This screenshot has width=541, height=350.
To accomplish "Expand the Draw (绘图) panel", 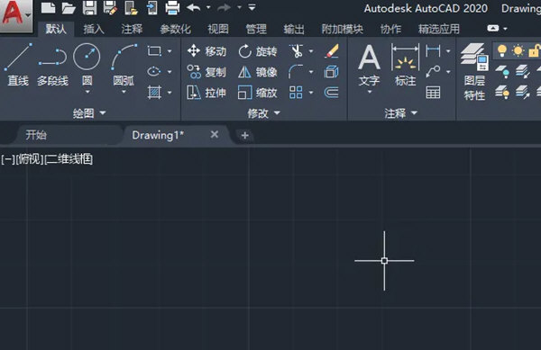I will coord(89,112).
